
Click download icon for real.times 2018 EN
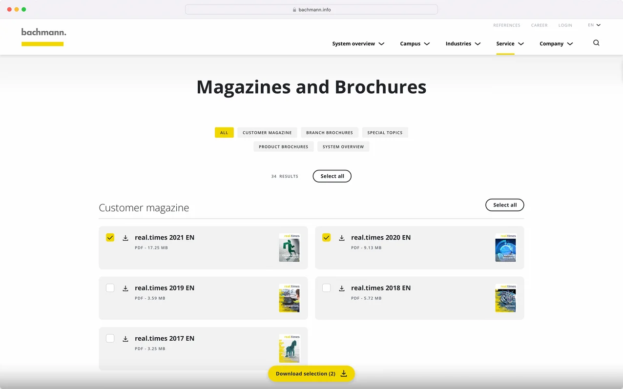pos(342,288)
